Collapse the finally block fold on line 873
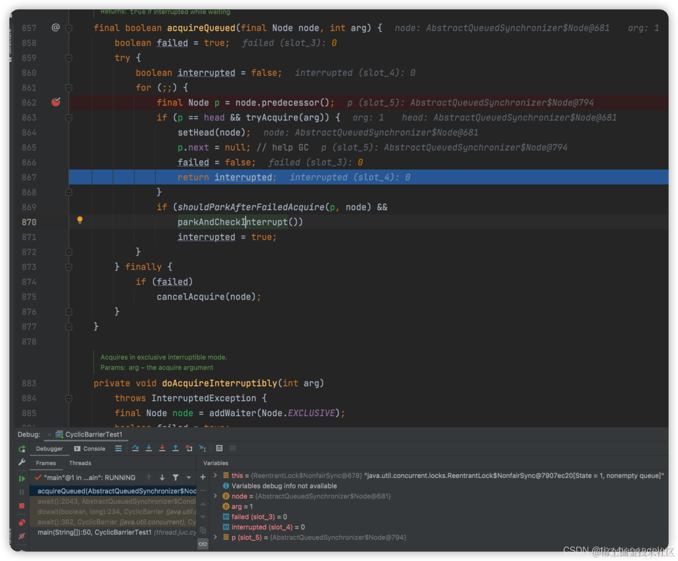Screen dimensions: 678x561 click(x=68, y=267)
